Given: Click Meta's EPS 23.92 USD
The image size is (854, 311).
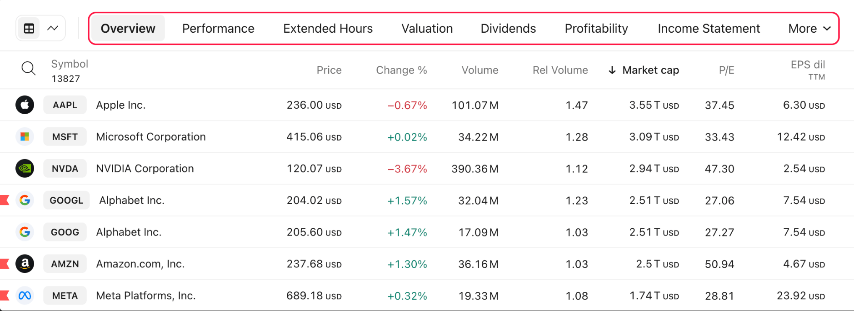Looking at the screenshot, I should click(x=801, y=296).
